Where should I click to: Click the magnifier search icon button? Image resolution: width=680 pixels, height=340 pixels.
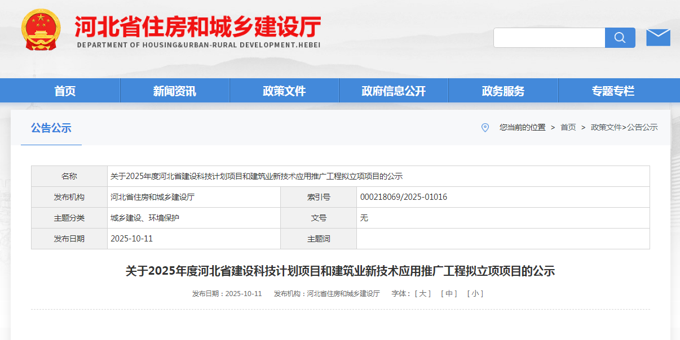pyautogui.click(x=620, y=38)
